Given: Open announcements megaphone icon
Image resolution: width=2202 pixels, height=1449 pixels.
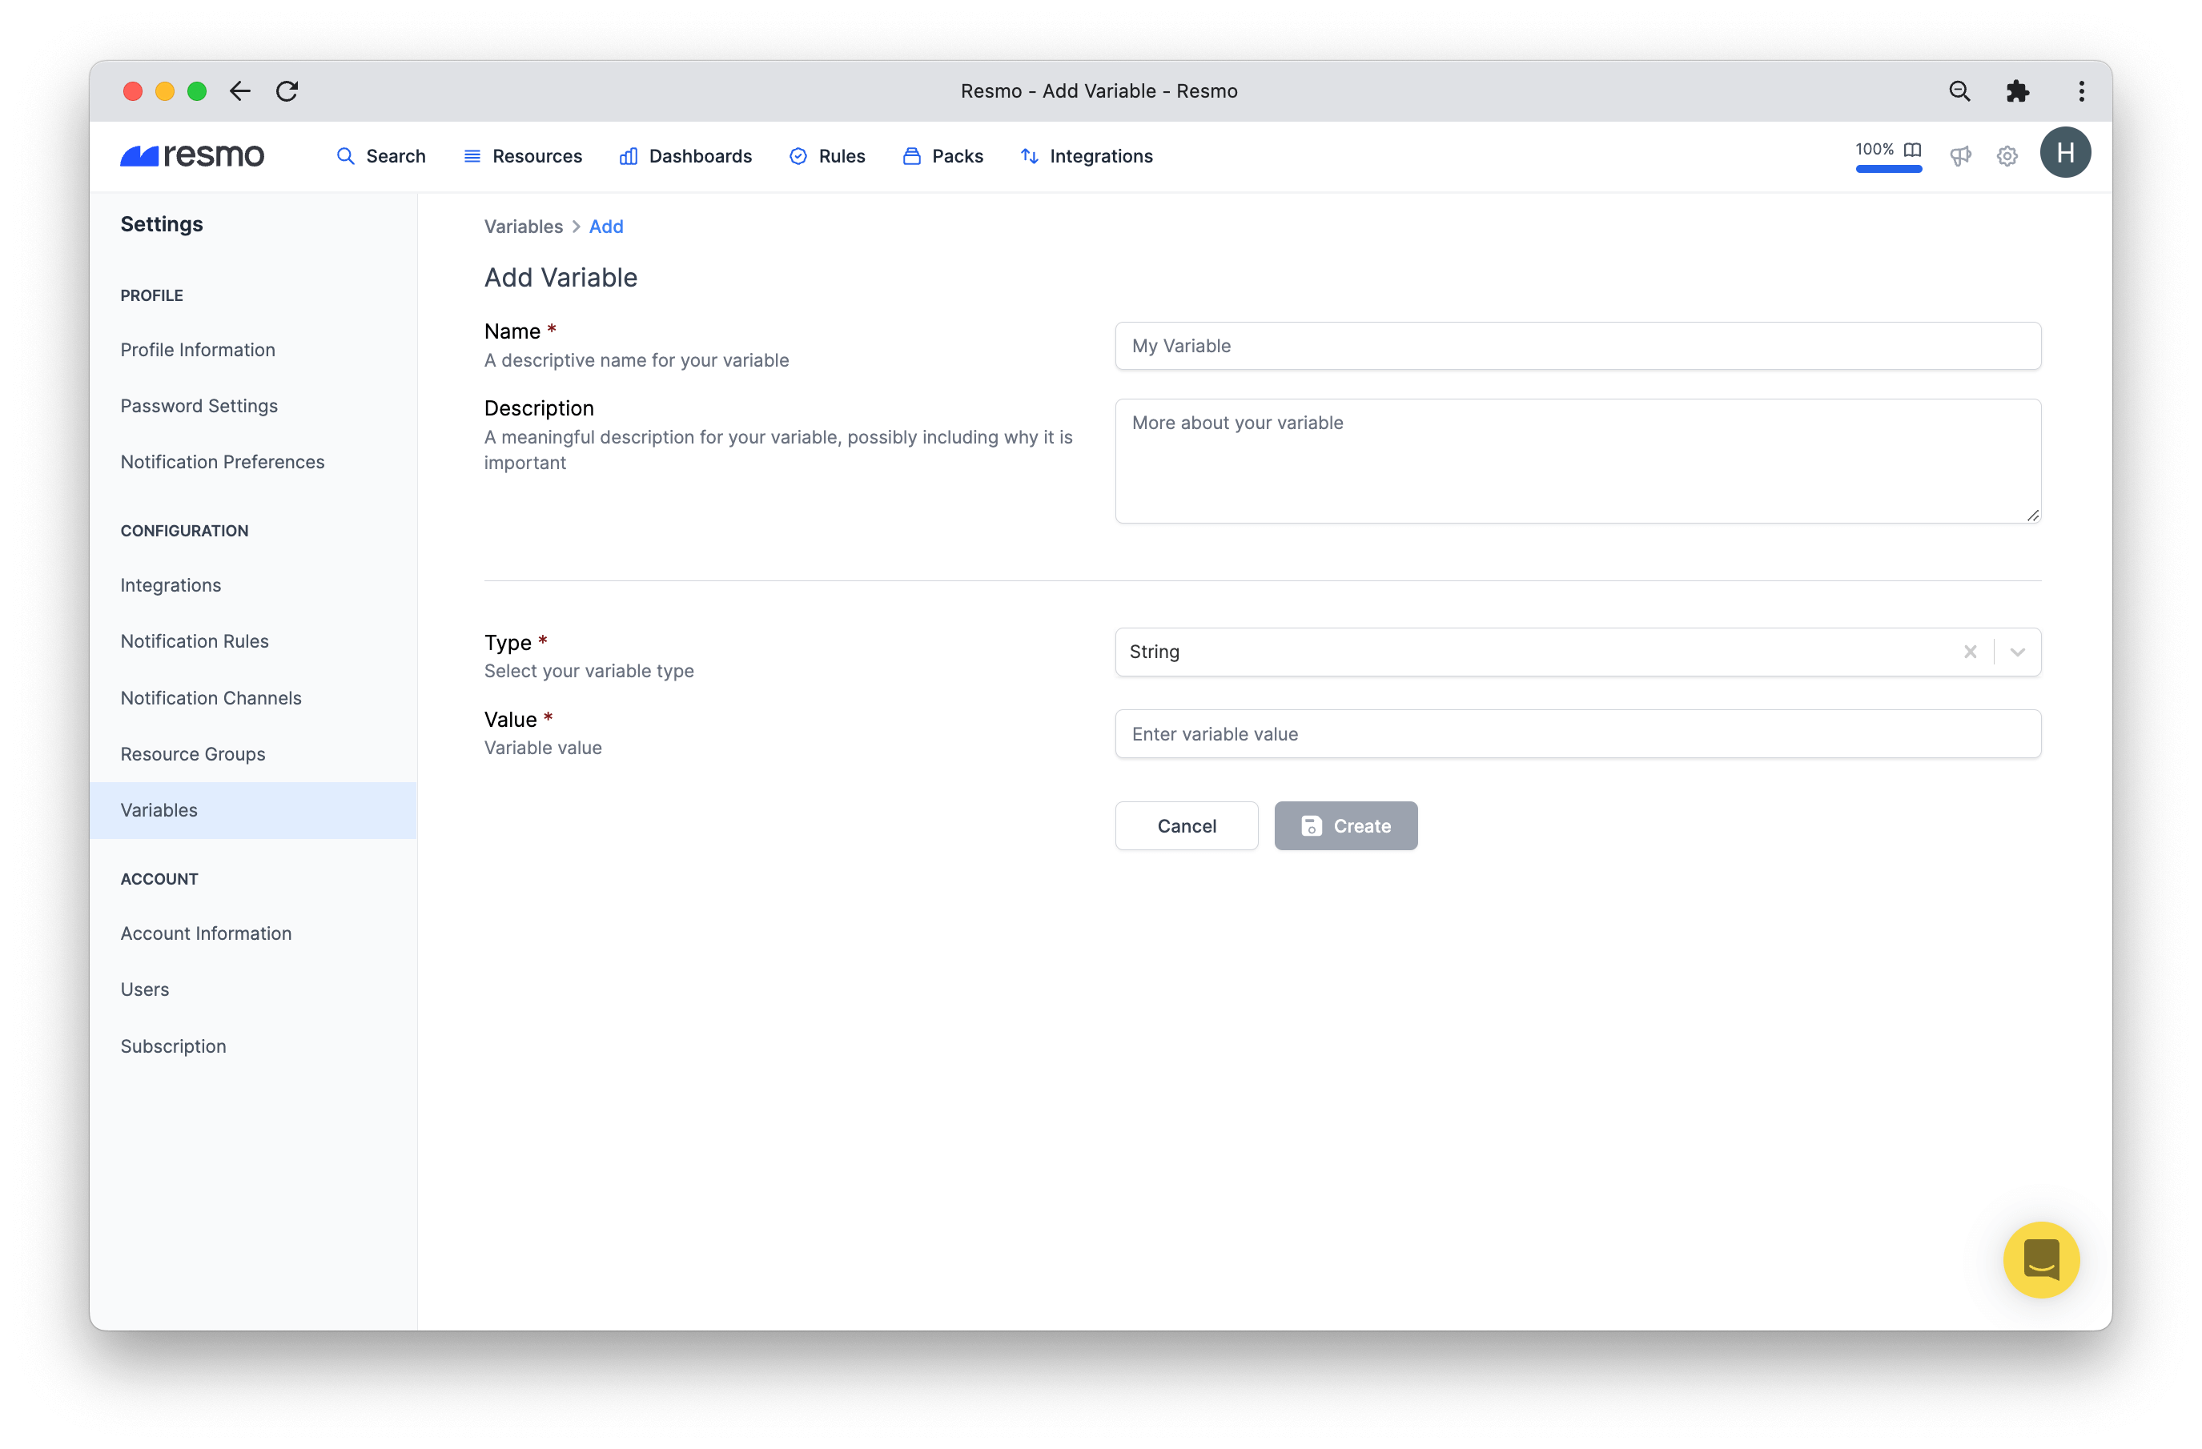Looking at the screenshot, I should coord(1960,155).
